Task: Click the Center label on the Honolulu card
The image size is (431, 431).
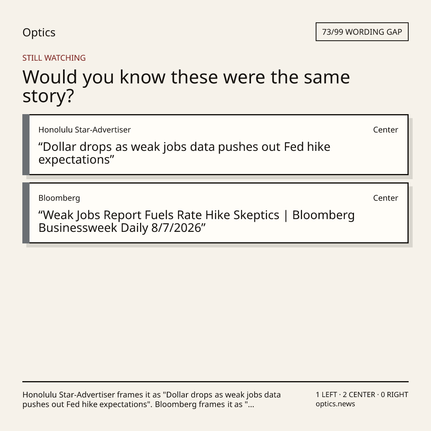Action: (x=386, y=130)
